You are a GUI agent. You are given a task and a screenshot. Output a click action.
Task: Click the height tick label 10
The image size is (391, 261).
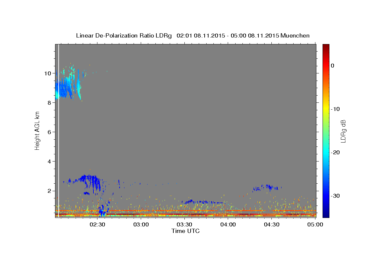pos(48,73)
